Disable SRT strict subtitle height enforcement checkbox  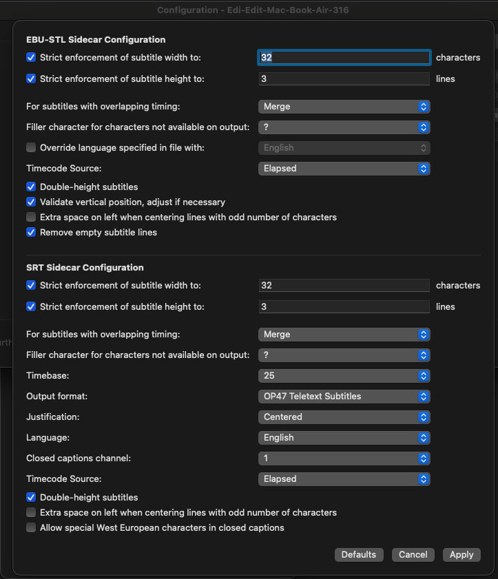tap(31, 306)
